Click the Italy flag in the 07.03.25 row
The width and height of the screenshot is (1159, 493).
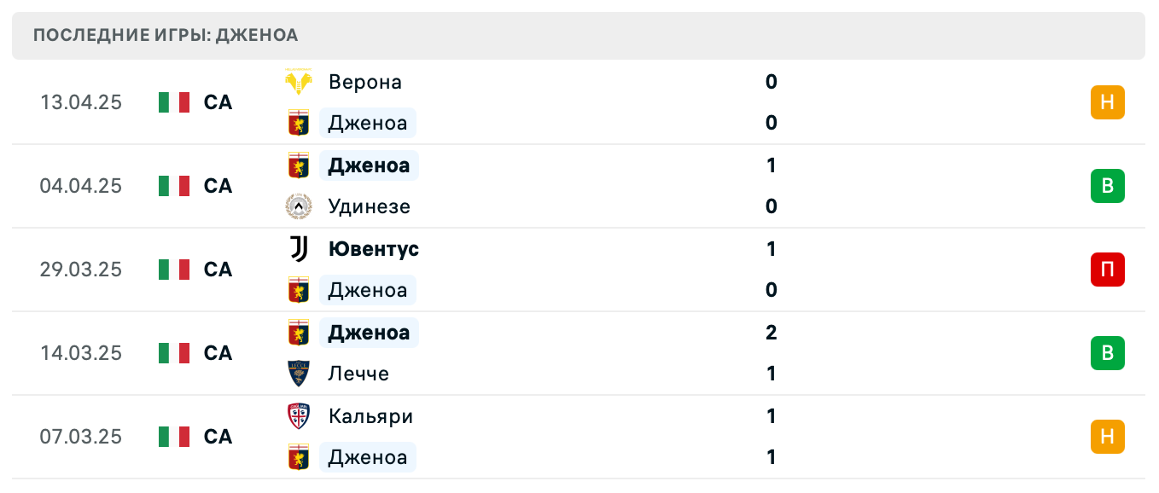(x=173, y=437)
